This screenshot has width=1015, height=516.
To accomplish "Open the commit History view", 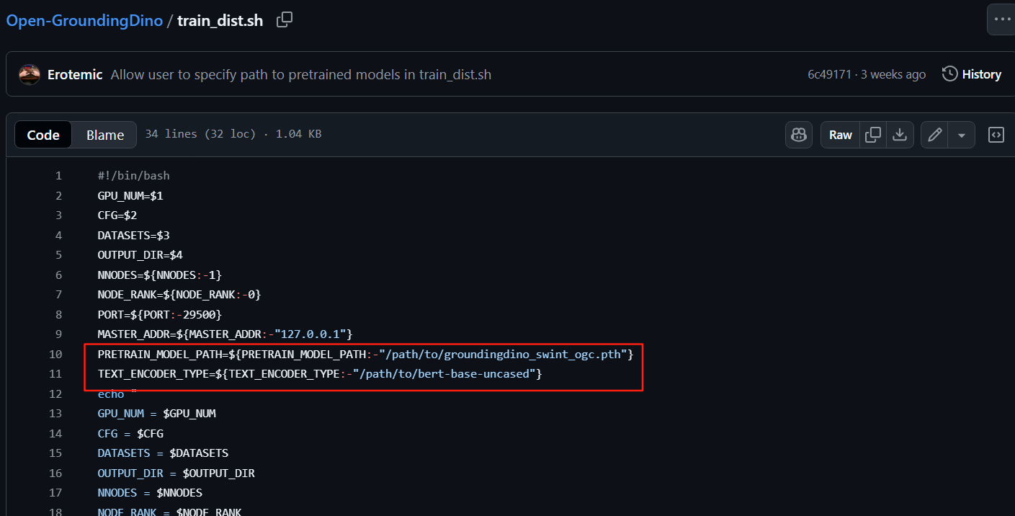I will tap(981, 74).
